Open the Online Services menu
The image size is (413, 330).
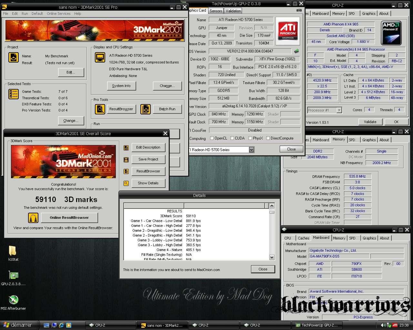pyautogui.click(x=58, y=14)
